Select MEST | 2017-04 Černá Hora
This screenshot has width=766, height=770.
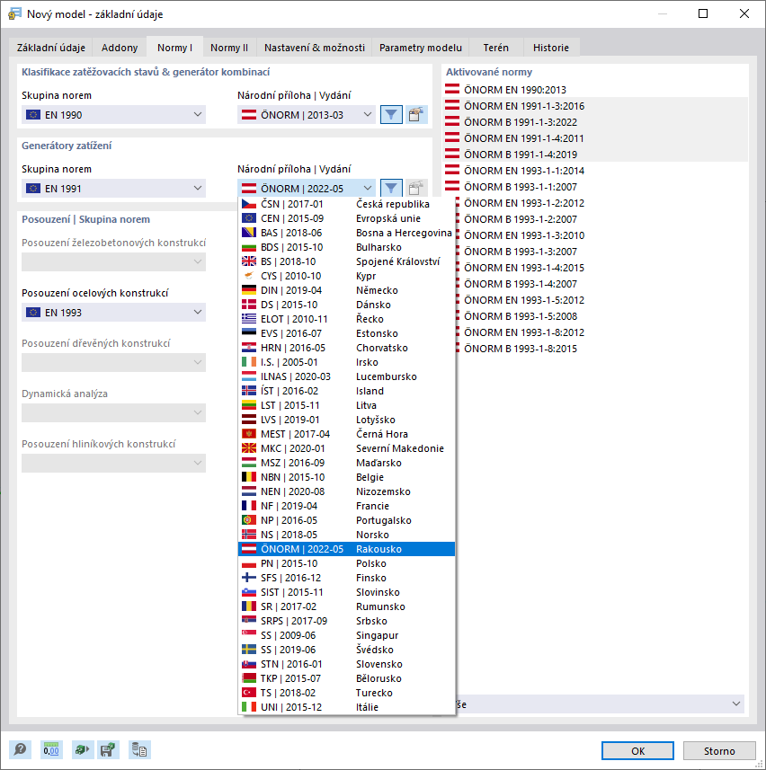coord(346,434)
